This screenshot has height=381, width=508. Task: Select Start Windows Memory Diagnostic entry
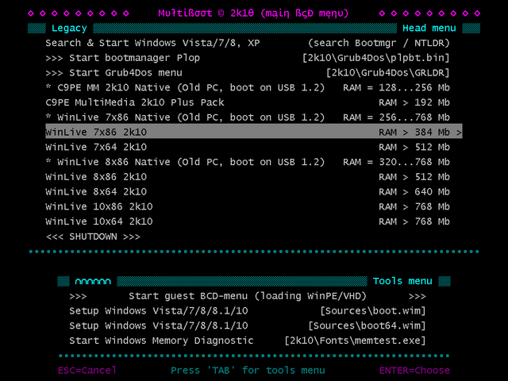(x=248, y=341)
